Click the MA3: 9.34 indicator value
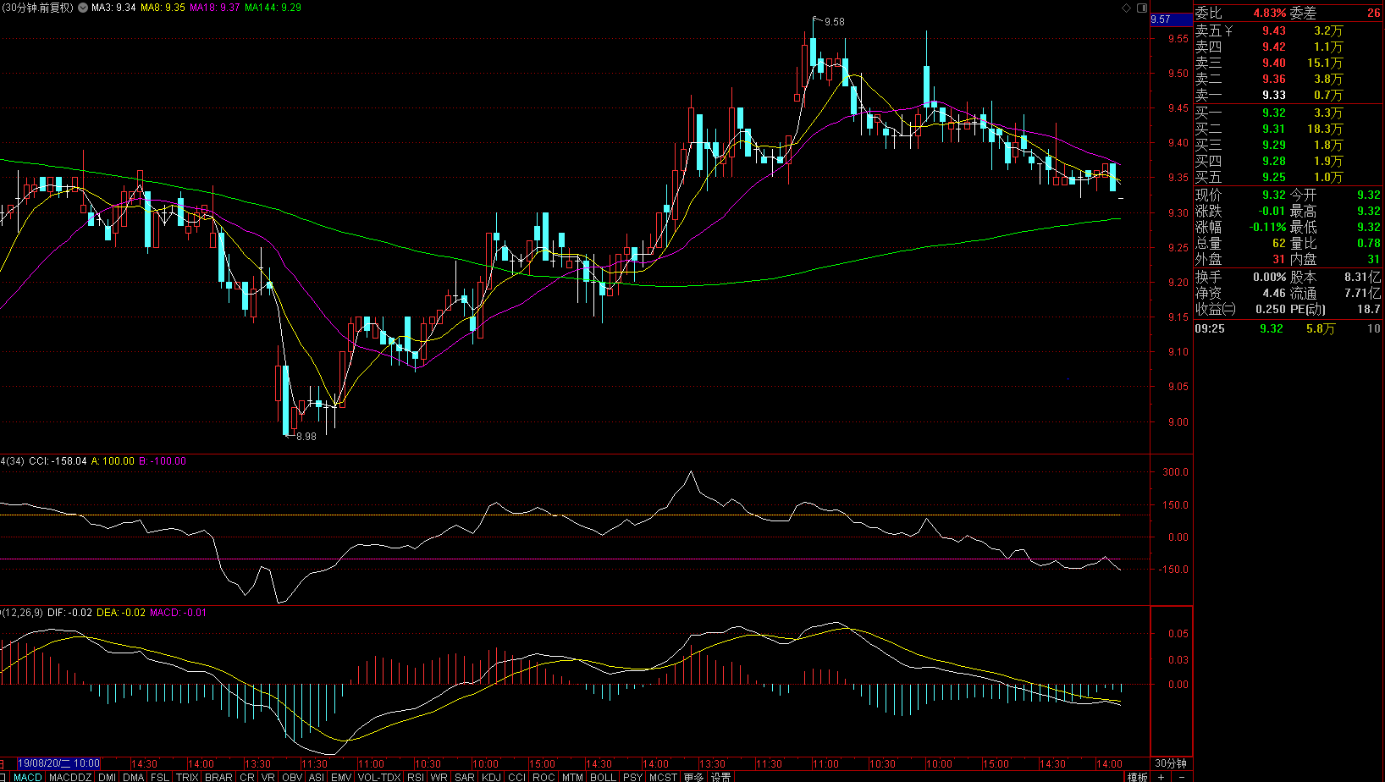This screenshot has width=1385, height=782. pos(113,8)
